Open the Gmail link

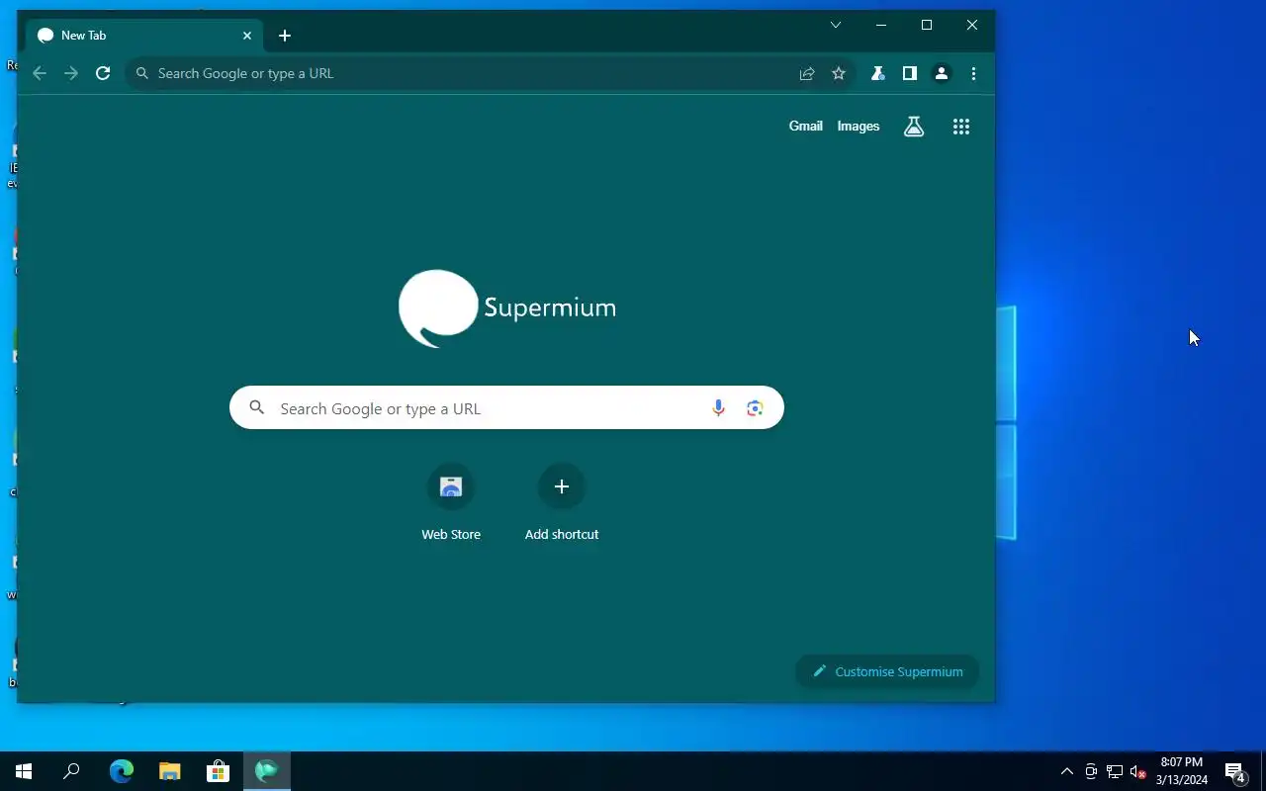tap(806, 127)
